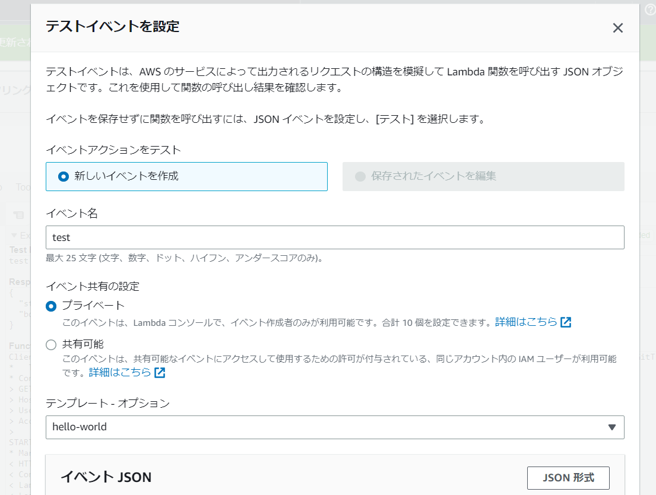Image resolution: width=656 pixels, height=495 pixels.
Task: Click the イベント名 text field containing test
Action: click(334, 237)
